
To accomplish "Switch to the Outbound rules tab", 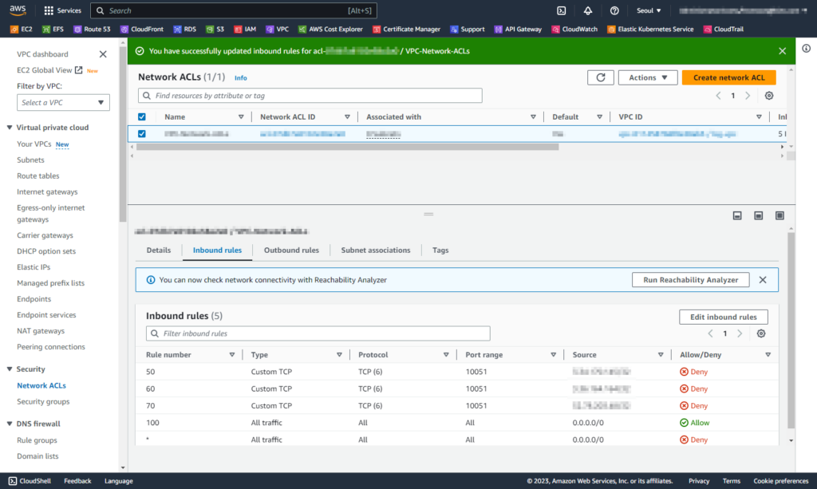I will tap(291, 250).
